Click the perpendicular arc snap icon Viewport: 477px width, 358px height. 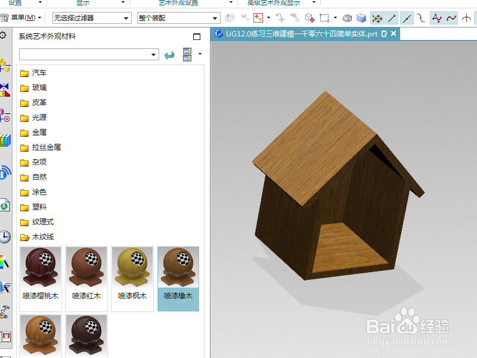(466, 18)
